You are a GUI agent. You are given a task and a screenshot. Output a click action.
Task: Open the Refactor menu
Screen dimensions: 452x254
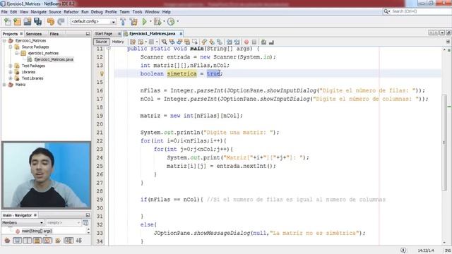pyautogui.click(x=71, y=12)
